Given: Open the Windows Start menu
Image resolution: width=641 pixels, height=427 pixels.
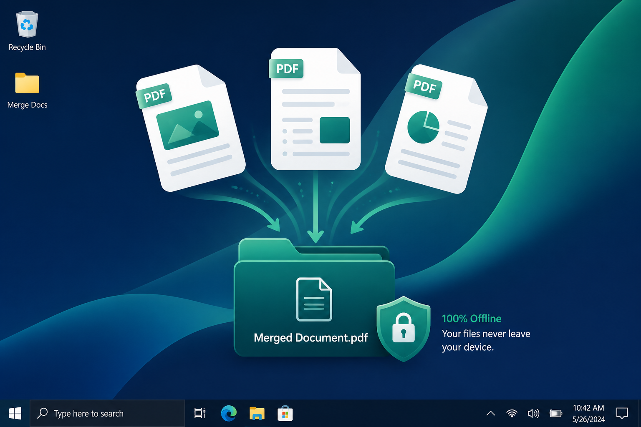Looking at the screenshot, I should click(x=15, y=413).
